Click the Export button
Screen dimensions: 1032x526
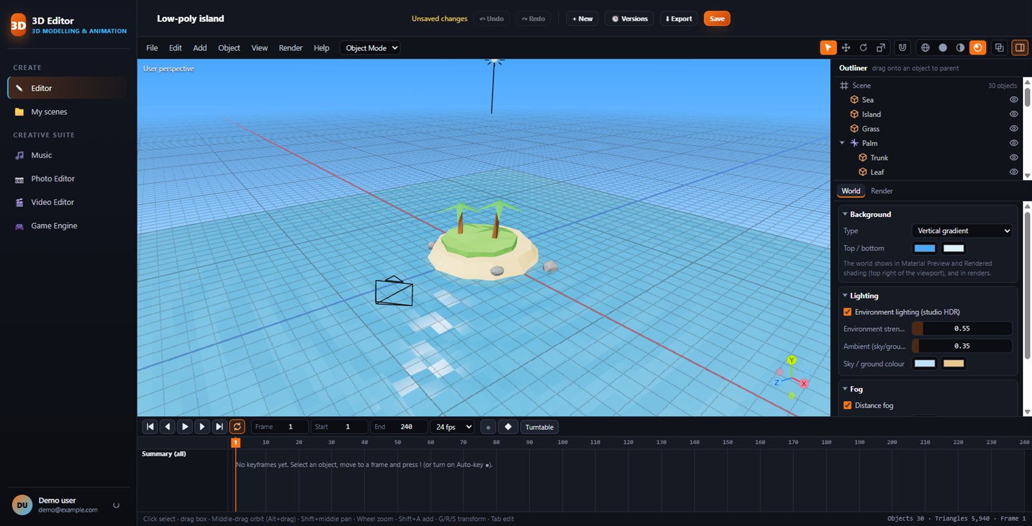point(679,19)
